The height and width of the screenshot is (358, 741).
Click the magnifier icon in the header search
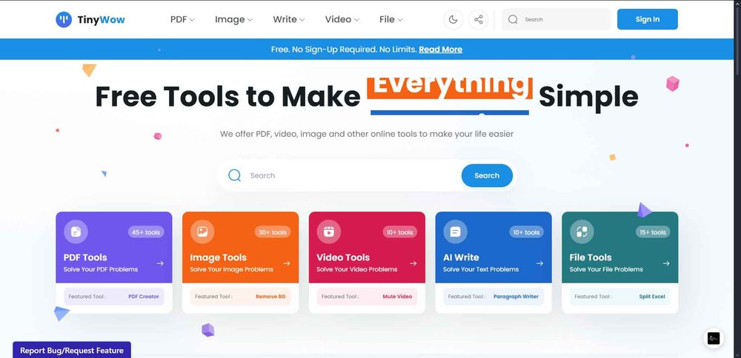click(x=513, y=19)
